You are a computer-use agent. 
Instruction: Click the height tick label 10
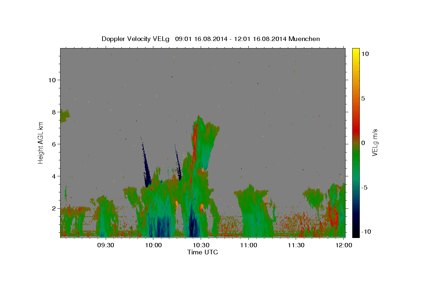[x=52, y=80]
